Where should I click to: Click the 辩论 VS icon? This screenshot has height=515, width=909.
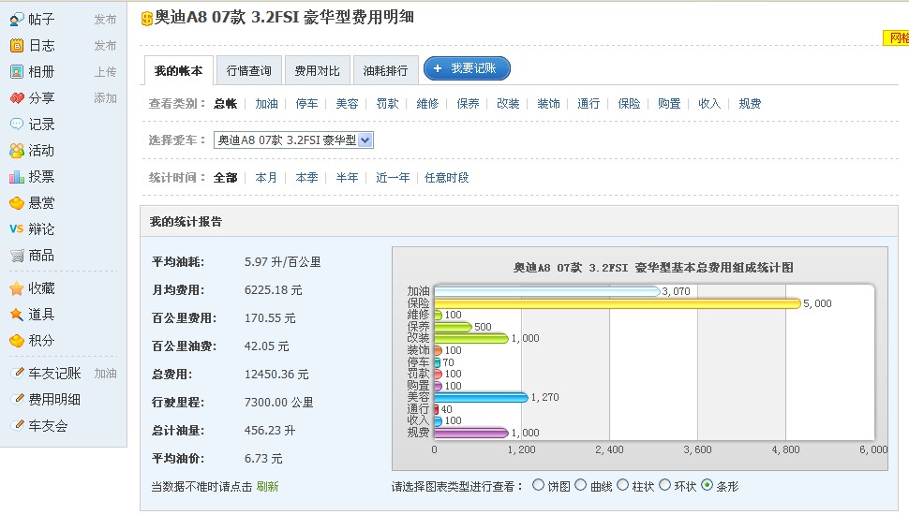(17, 228)
